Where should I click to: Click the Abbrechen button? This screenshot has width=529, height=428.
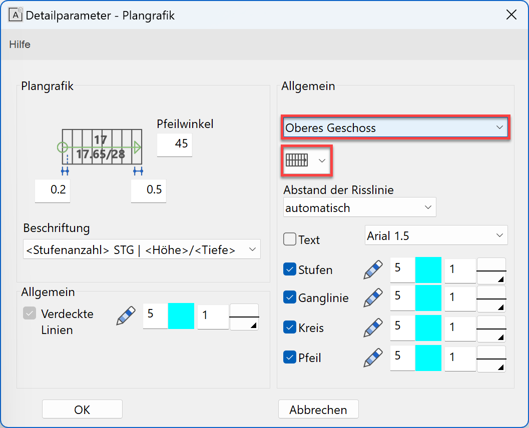318,409
